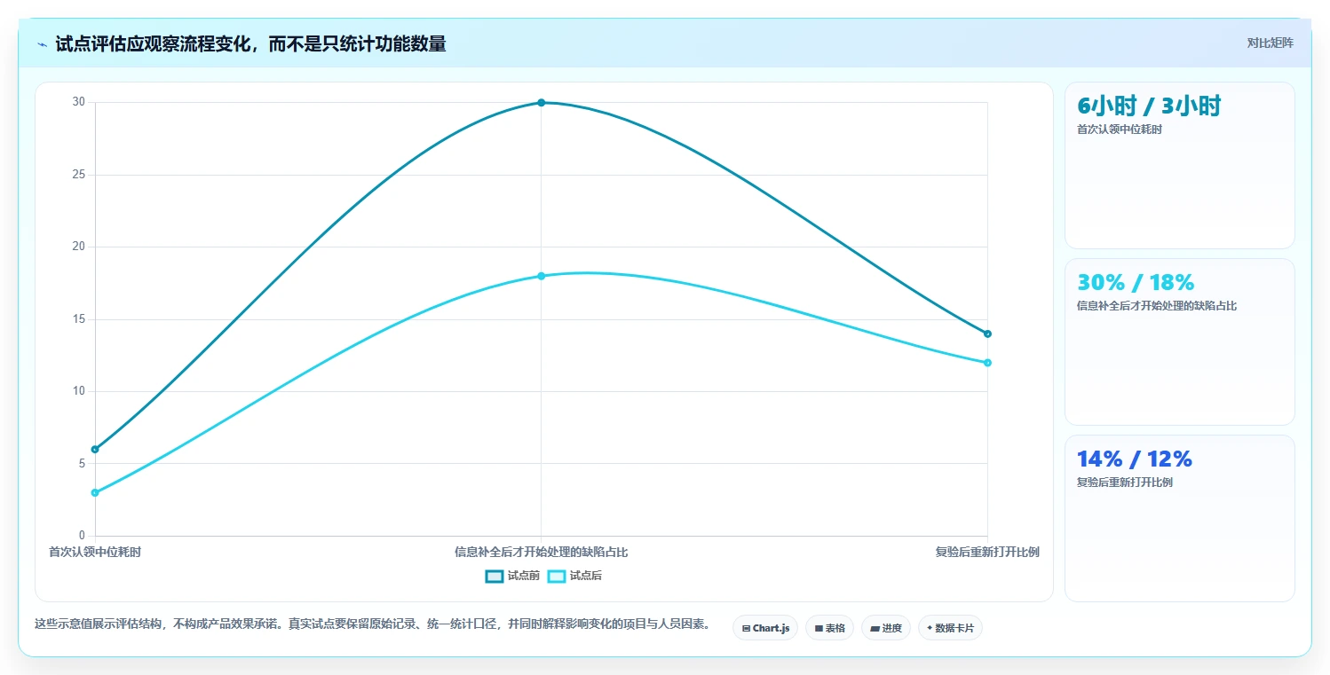Image resolution: width=1330 pixels, height=675 pixels.
Task: Click the 试点前 data point at value 6
Action: (95, 449)
